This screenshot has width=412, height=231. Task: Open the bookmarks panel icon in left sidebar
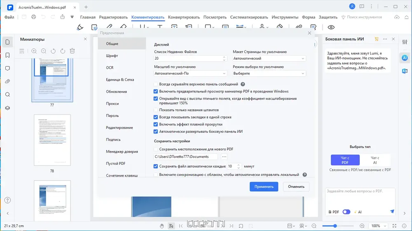point(7,55)
